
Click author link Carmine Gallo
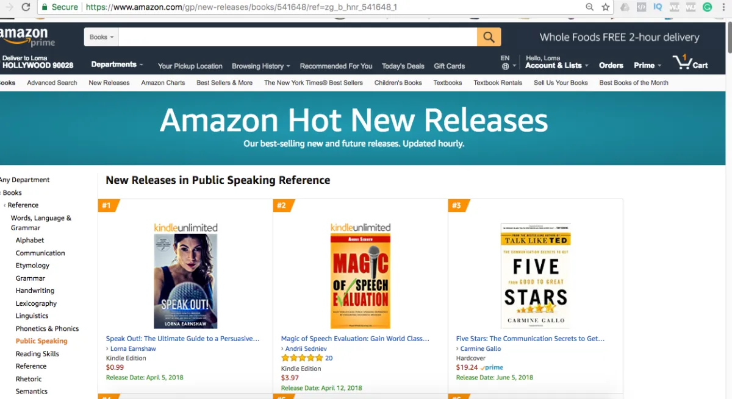(x=481, y=349)
